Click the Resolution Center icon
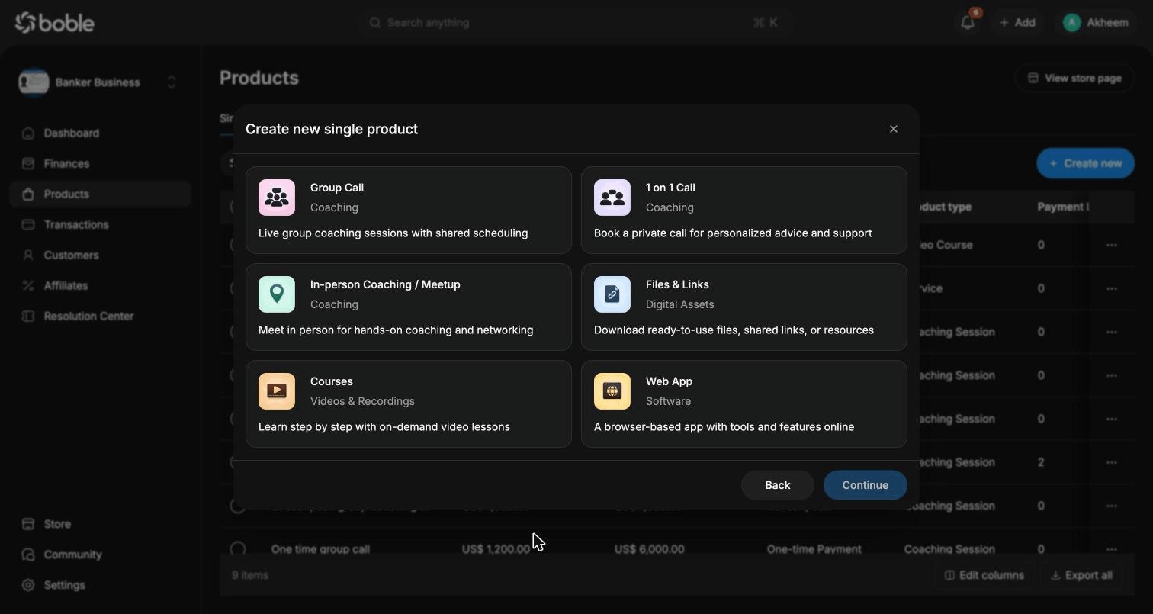Image resolution: width=1153 pixels, height=614 pixels. (28, 316)
